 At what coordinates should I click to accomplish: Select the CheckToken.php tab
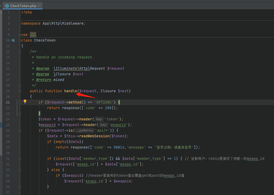pyautogui.click(x=23, y=6)
